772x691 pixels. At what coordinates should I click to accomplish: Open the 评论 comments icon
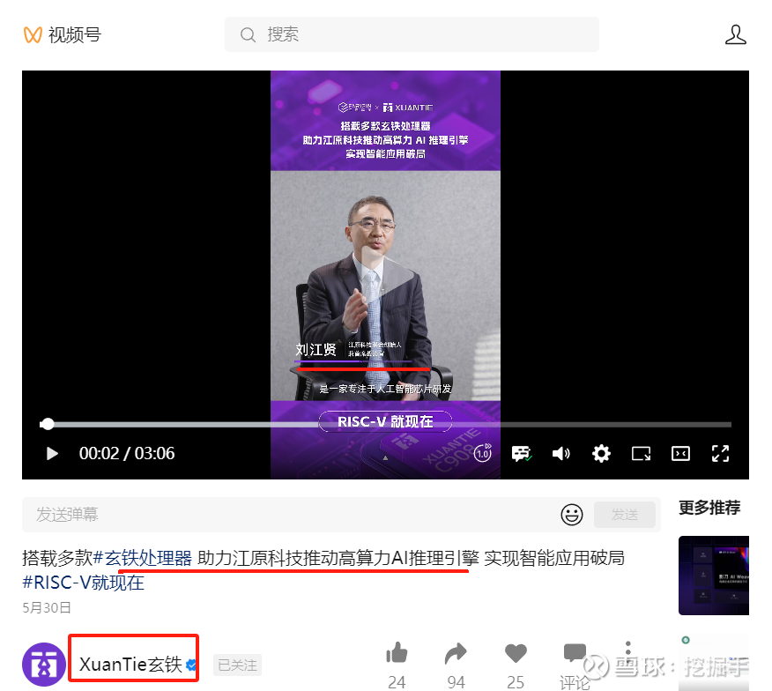click(575, 654)
